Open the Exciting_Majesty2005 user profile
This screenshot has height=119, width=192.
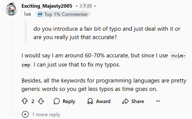[x=47, y=6]
